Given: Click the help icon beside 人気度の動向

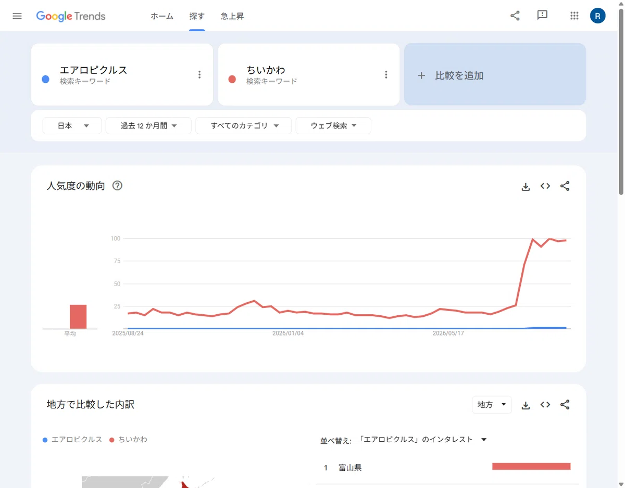Looking at the screenshot, I should pos(117,186).
